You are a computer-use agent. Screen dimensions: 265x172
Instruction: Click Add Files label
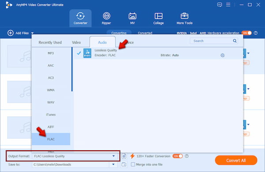tap(22, 33)
